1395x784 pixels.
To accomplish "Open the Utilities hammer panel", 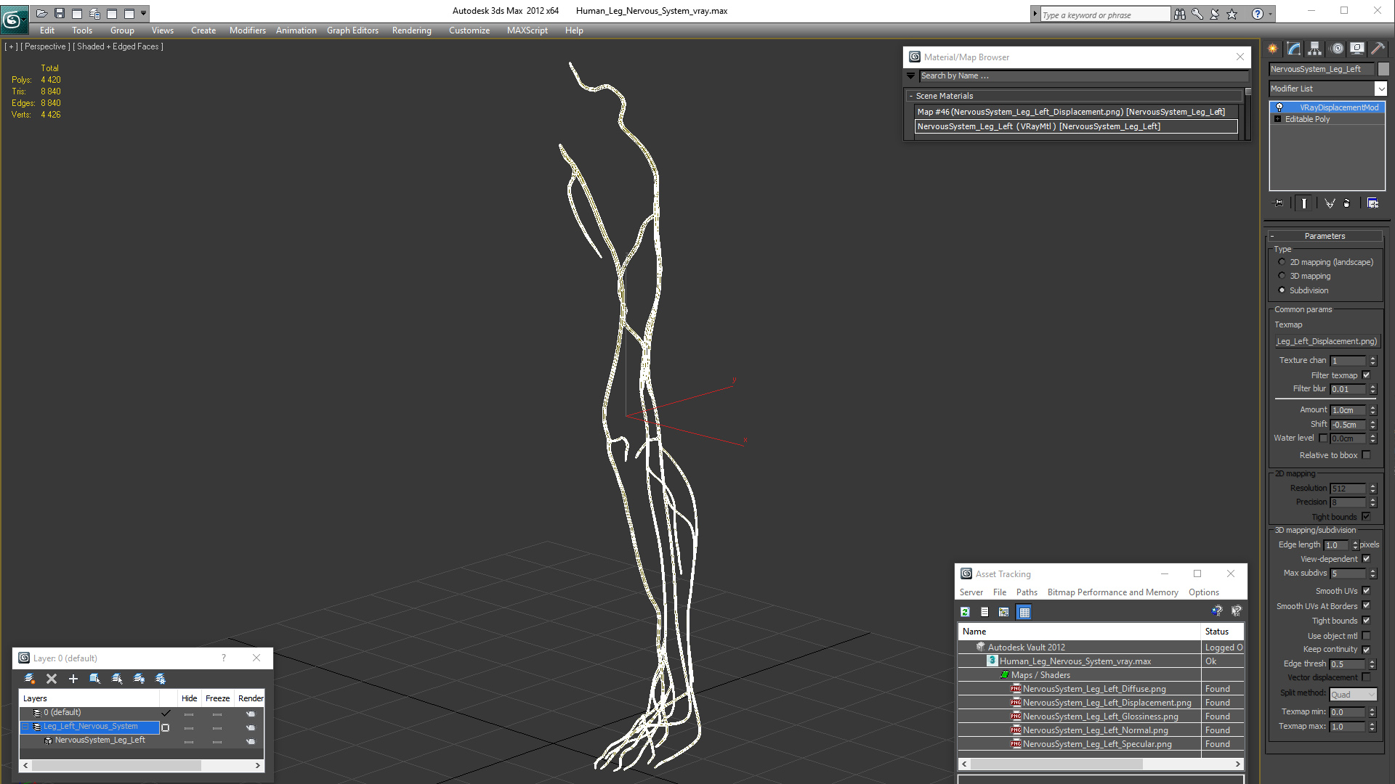I will click(1378, 49).
